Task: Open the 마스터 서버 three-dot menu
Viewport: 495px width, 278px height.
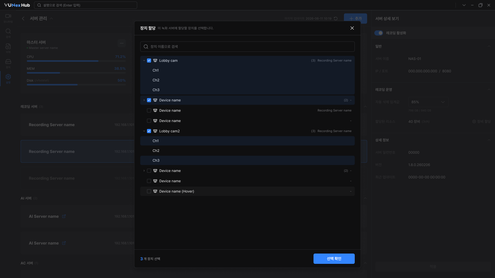Action: click(122, 43)
